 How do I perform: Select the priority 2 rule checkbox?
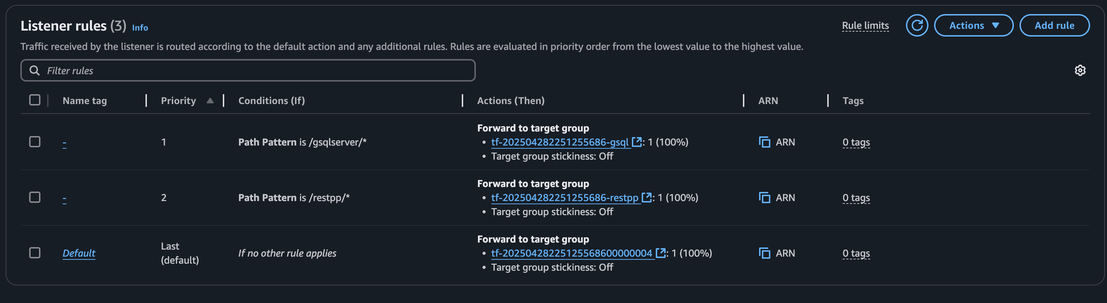tap(35, 197)
